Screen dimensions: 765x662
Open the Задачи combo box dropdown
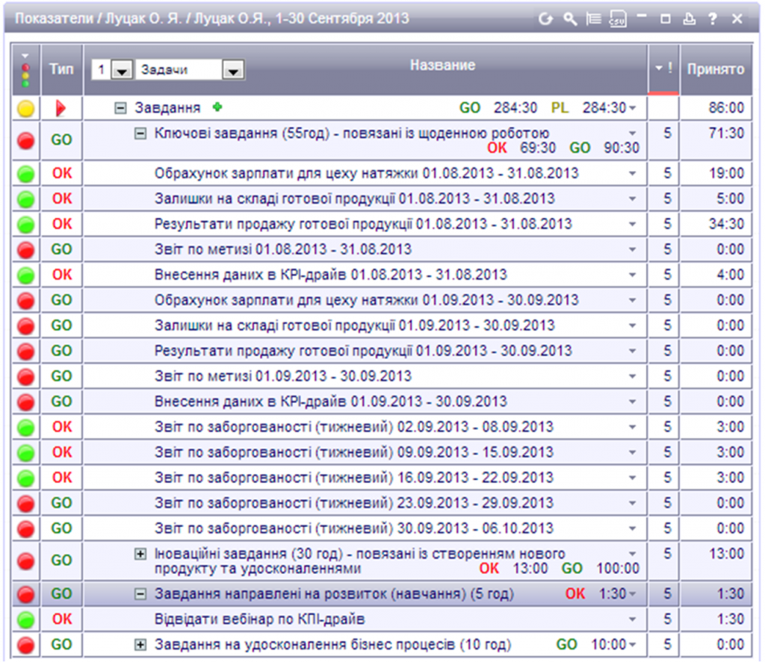point(233,70)
